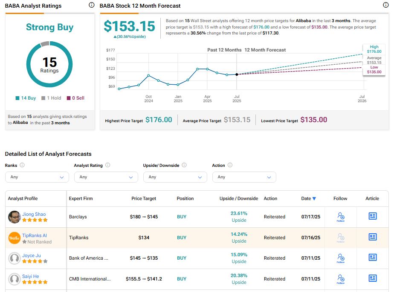The image size is (394, 292).
Task: Open the Analyst Rating filter dropdown
Action: [106, 177]
